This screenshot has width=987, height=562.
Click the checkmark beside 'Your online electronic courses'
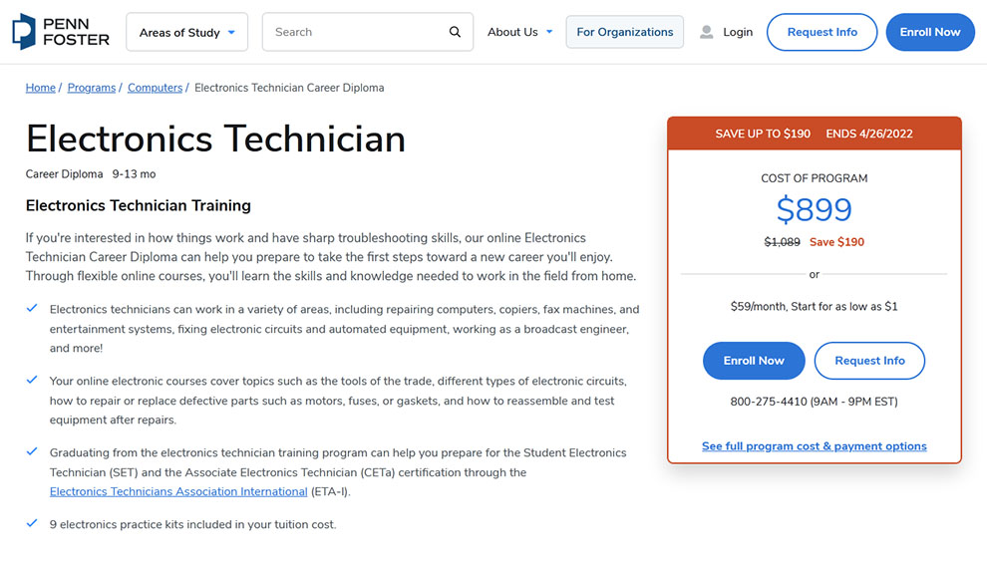tap(32, 380)
